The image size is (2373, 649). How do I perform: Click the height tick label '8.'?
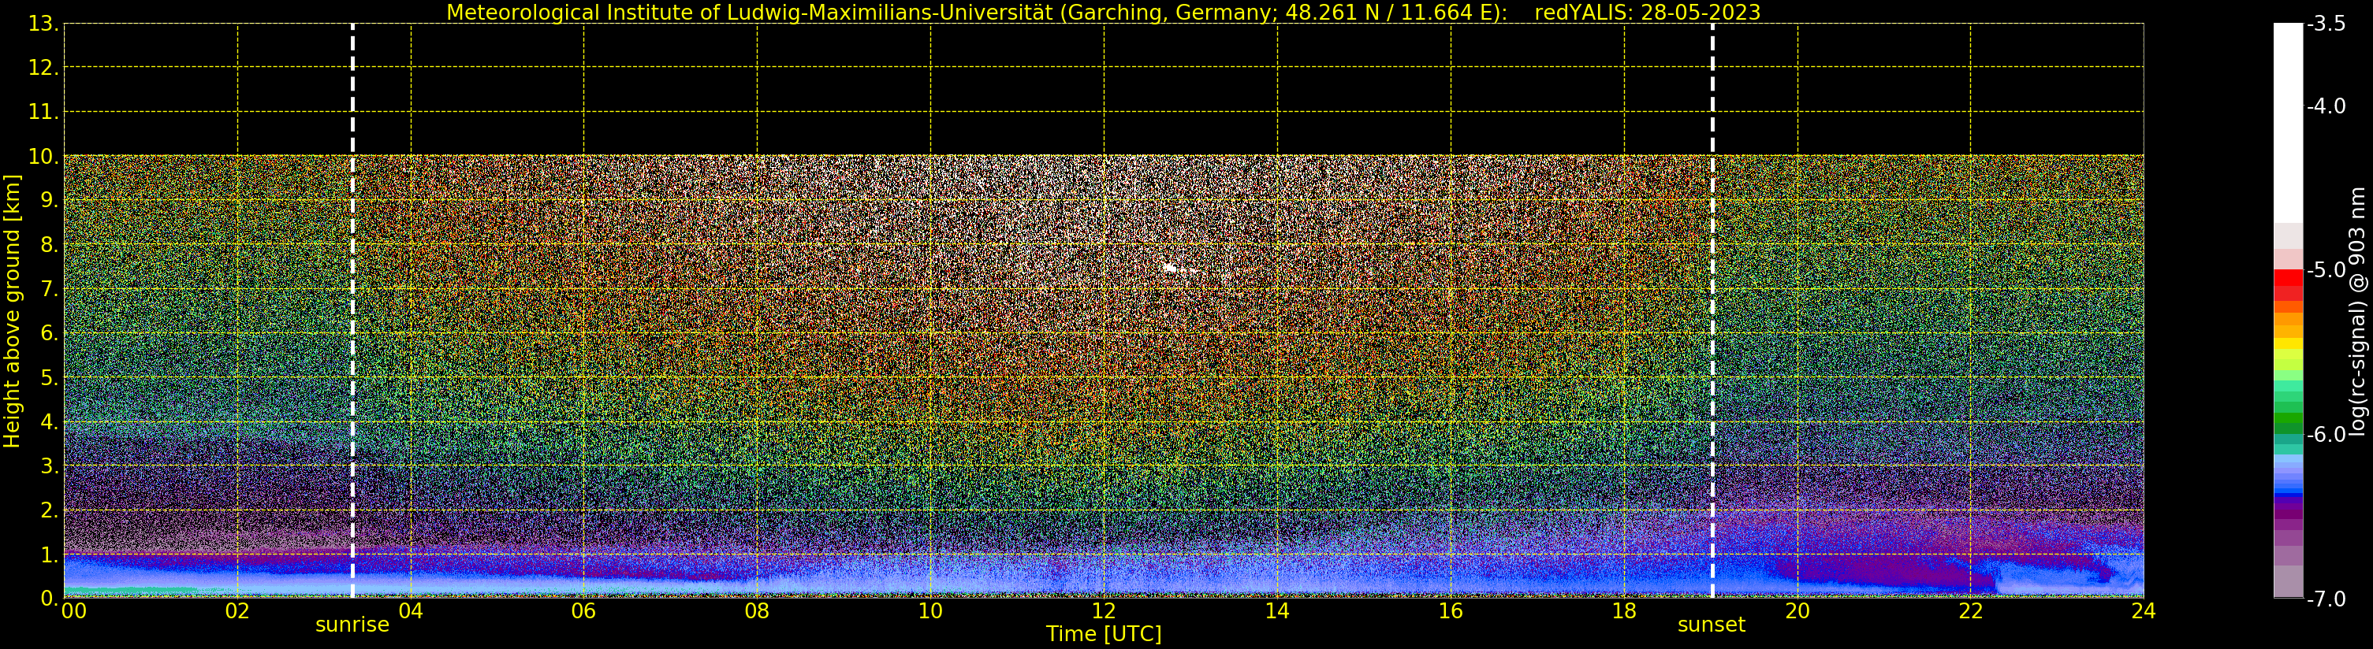[x=50, y=245]
